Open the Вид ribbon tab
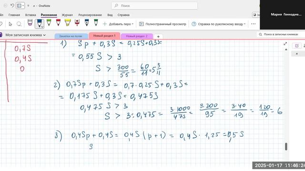The height and width of the screenshot is (171, 305). (x=110, y=15)
